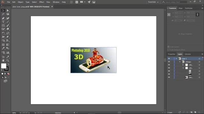Viewport: 204px width, 114px height.
Task: Collapse the Layer 1 tree
Action: tap(176, 59)
